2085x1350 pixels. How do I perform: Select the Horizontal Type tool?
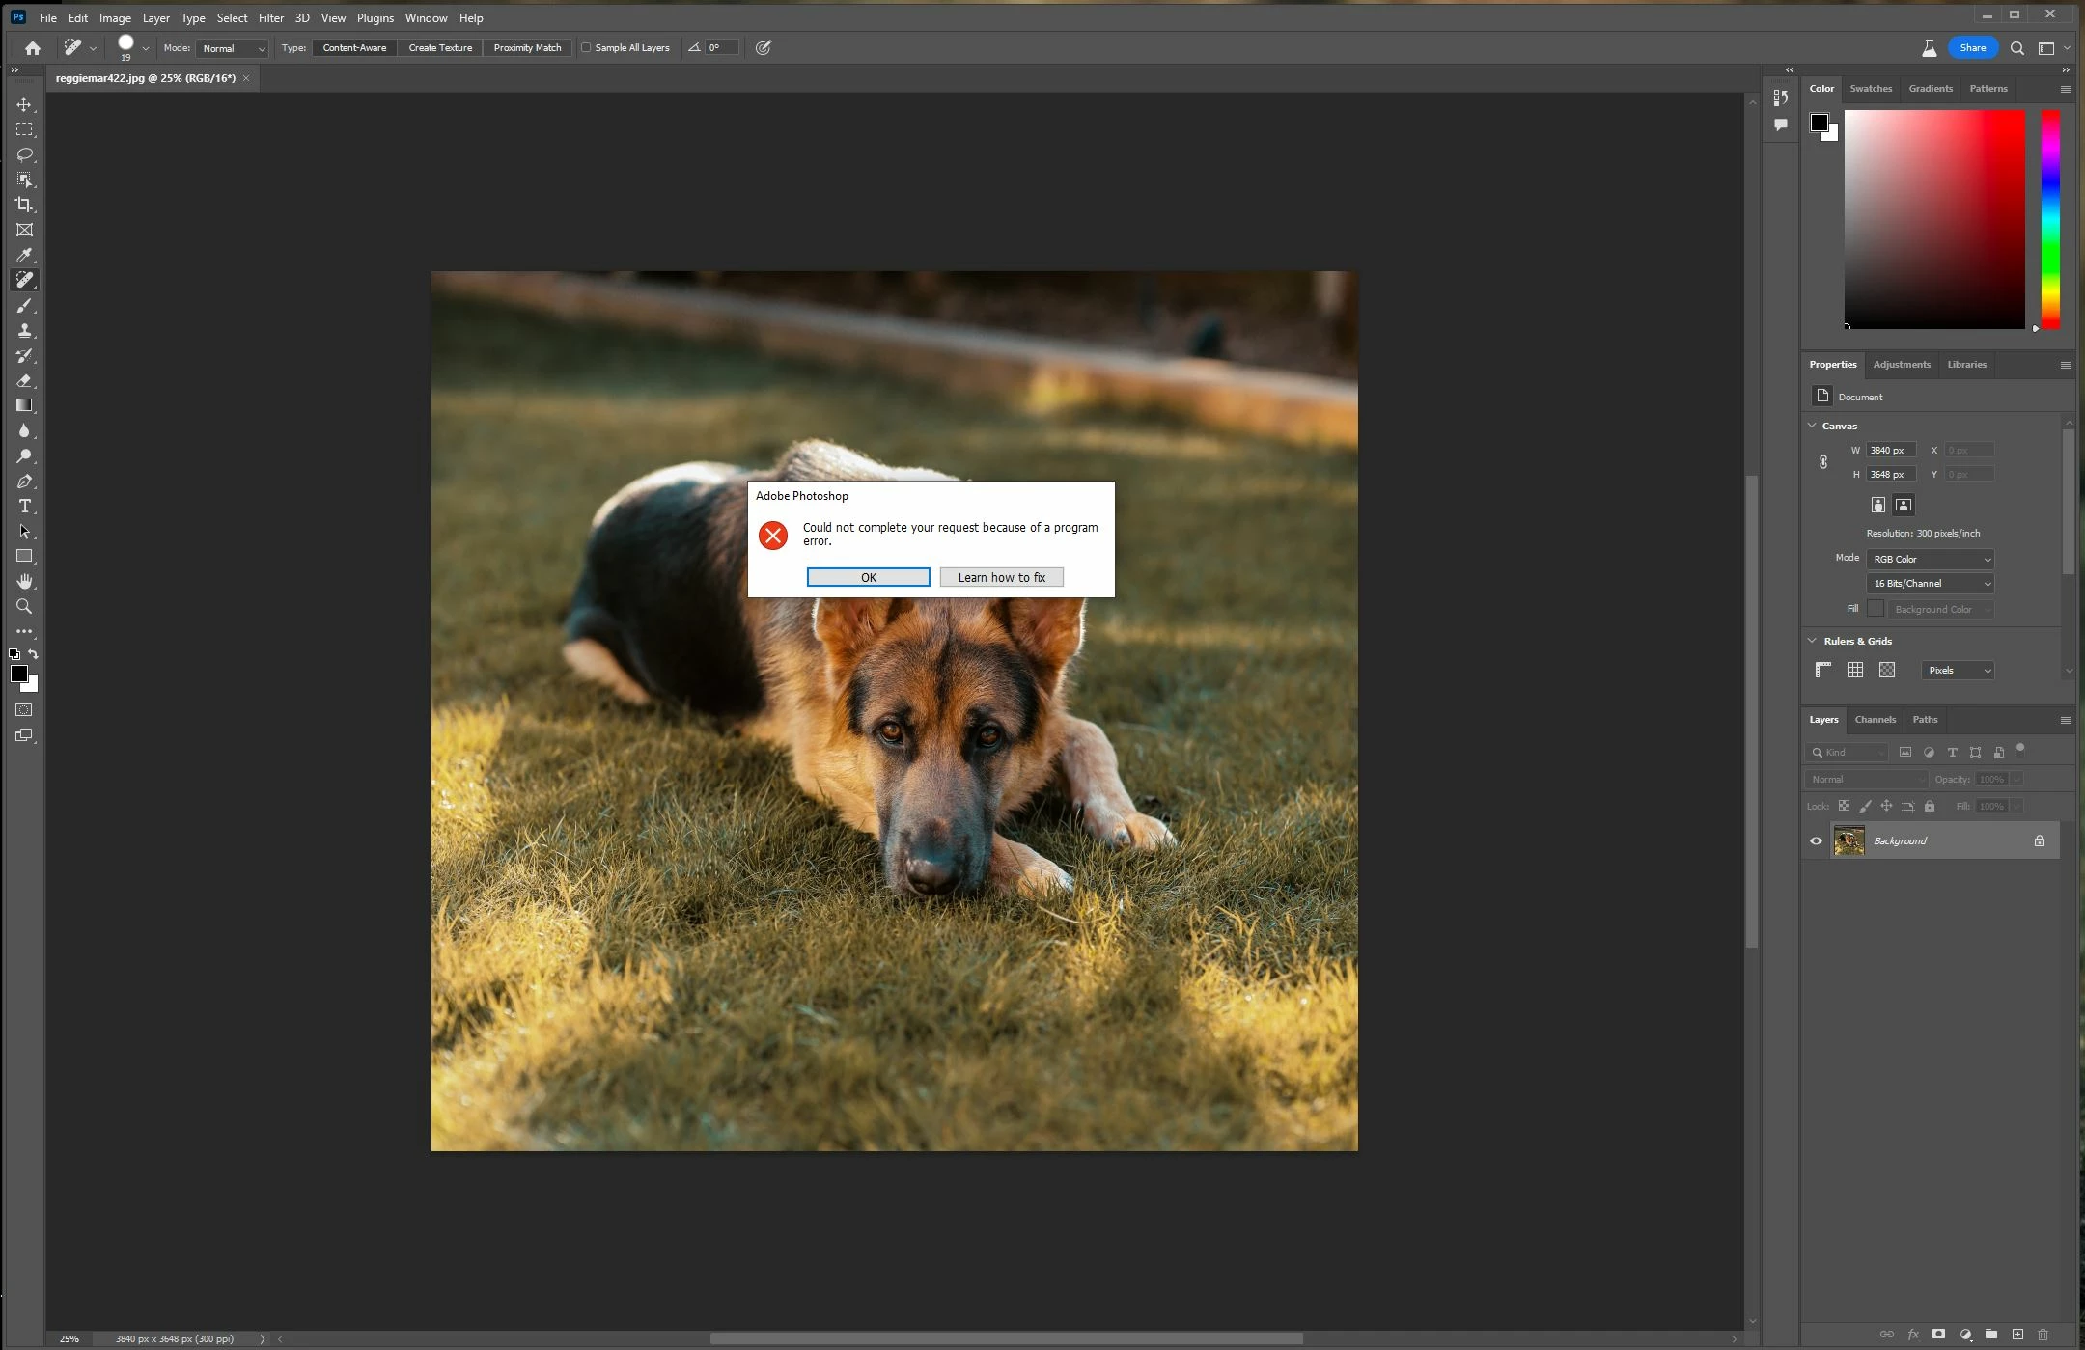pos(24,506)
